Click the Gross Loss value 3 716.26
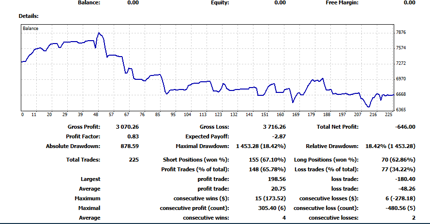430x224 pixels. point(274,127)
